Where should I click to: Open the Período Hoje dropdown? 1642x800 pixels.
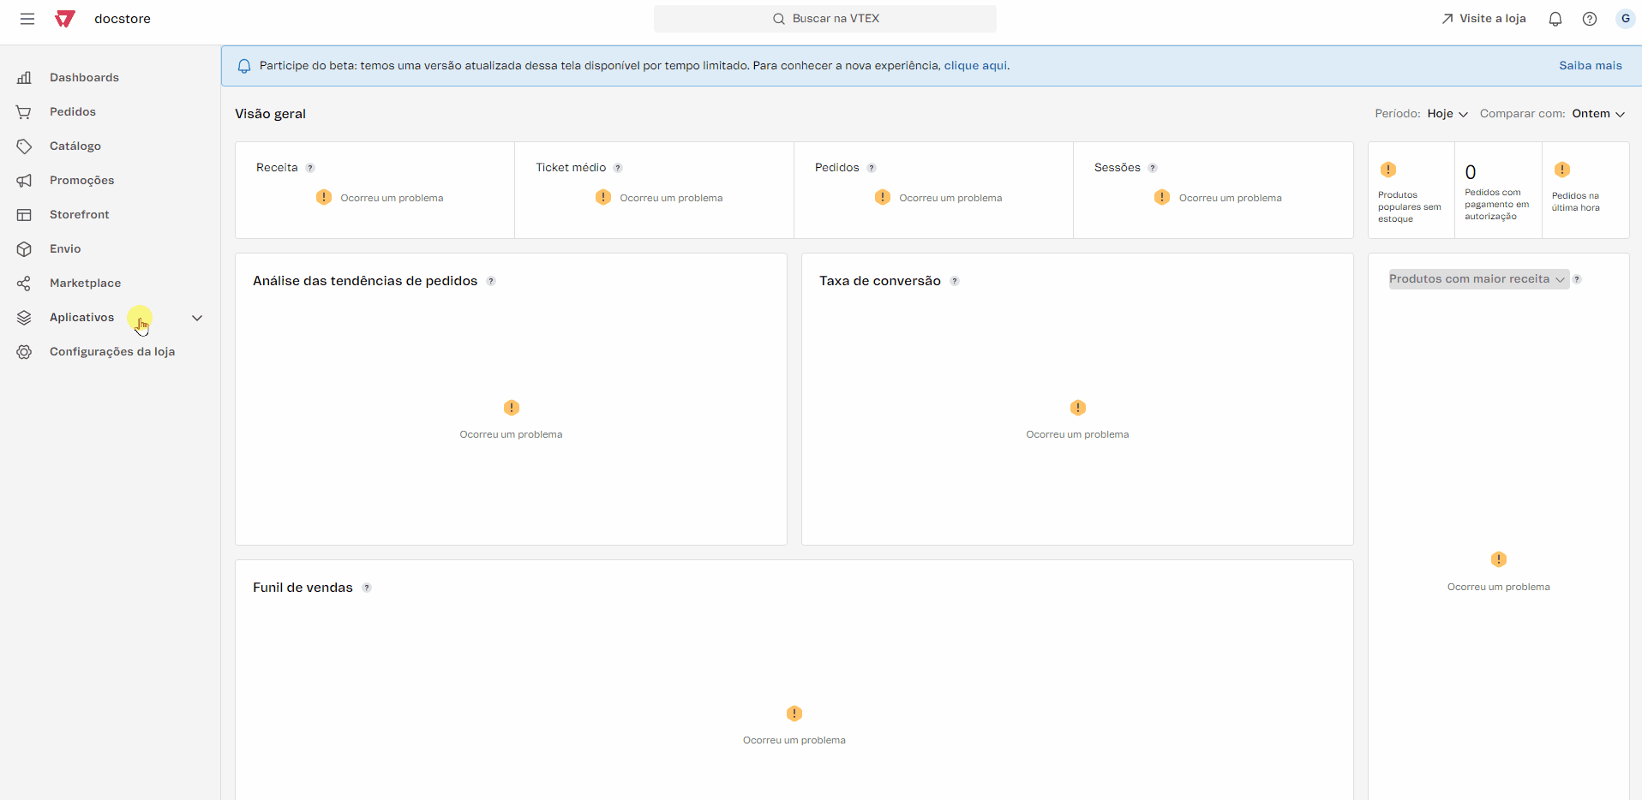[1447, 114]
